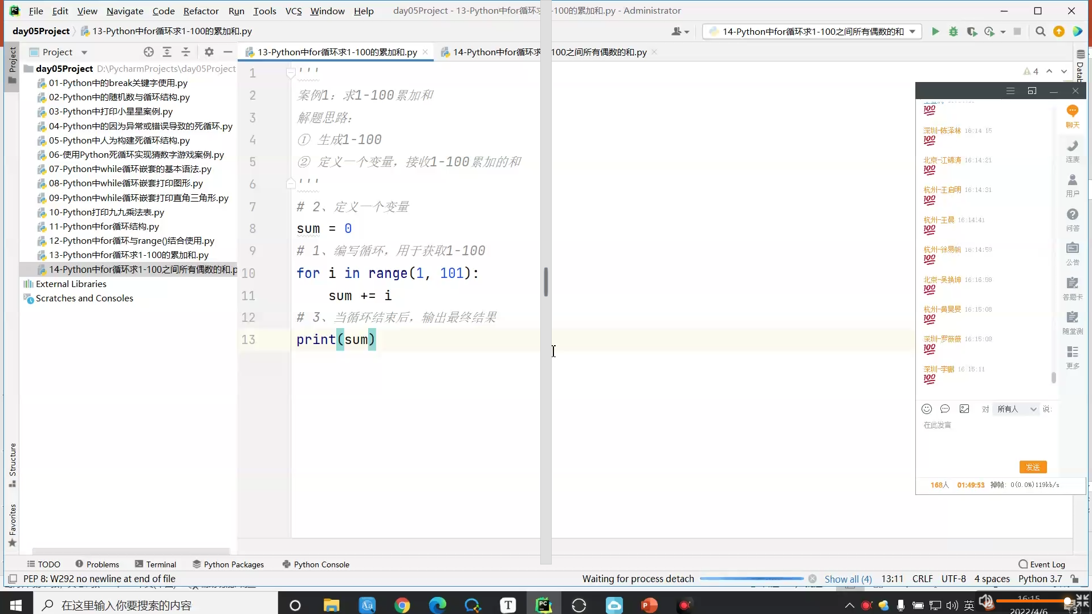This screenshot has height=614, width=1092.
Task: Open 03-Python中打印小星星案例.py file
Action: coord(111,112)
